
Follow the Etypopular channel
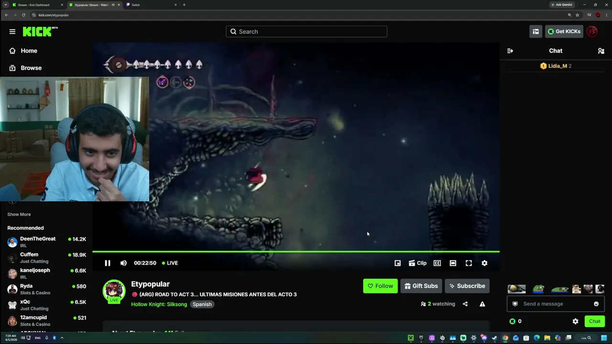(380, 286)
